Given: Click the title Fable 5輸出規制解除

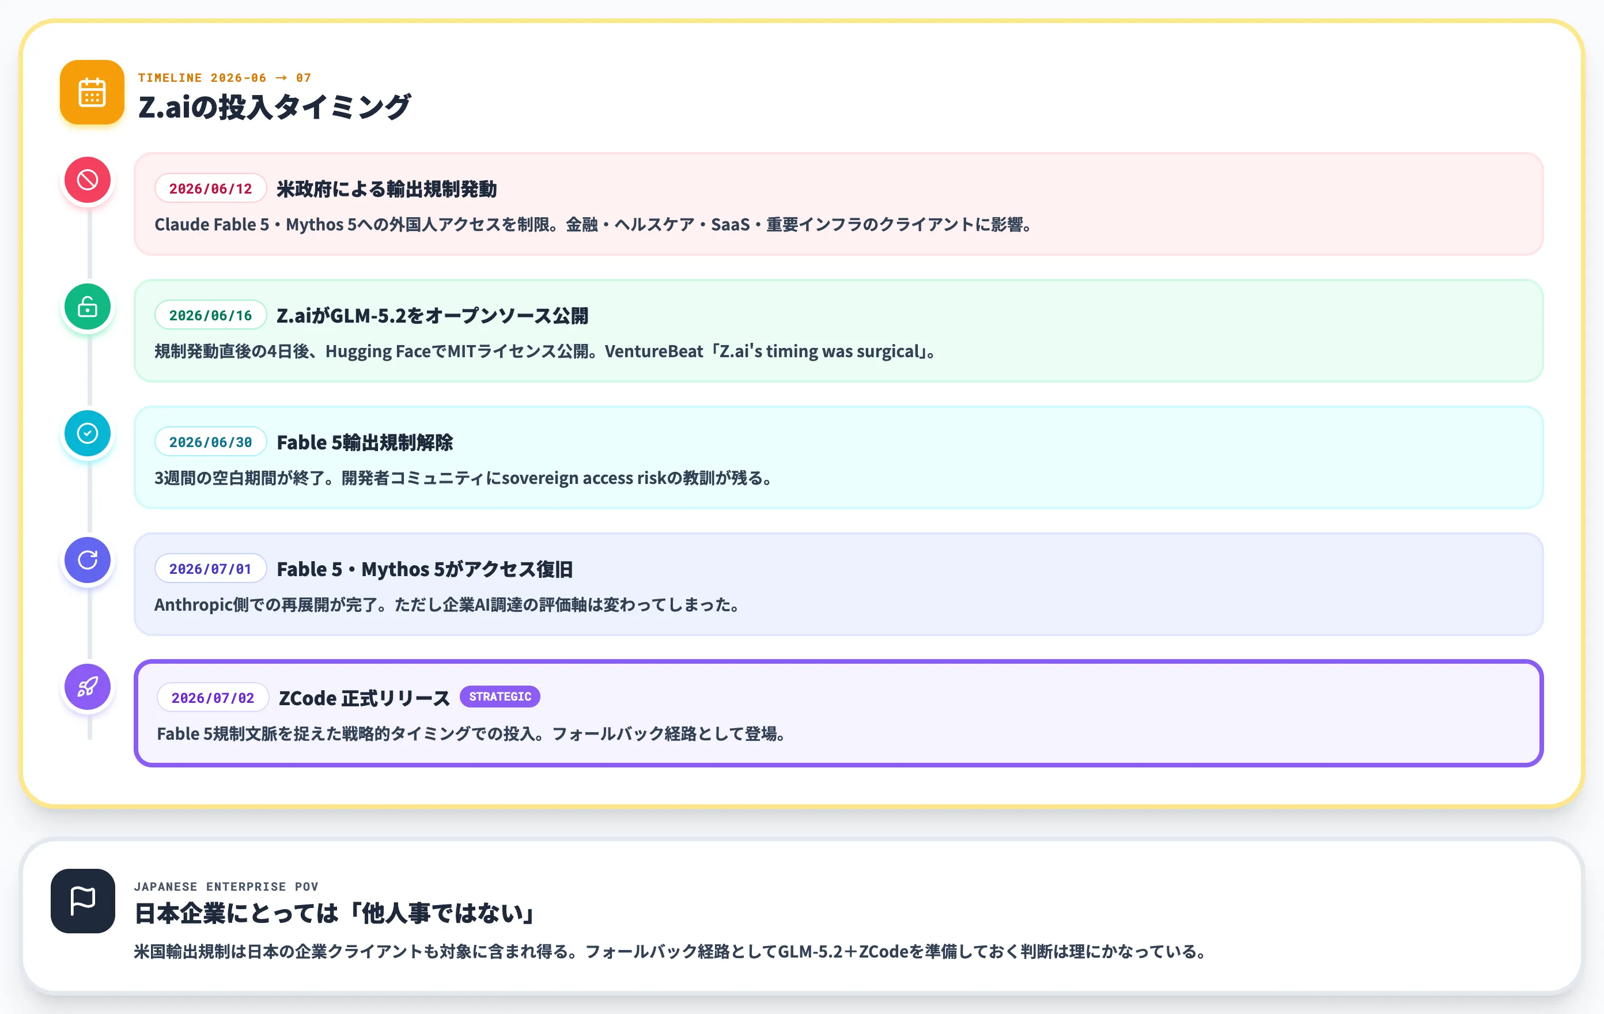Looking at the screenshot, I should click(365, 442).
